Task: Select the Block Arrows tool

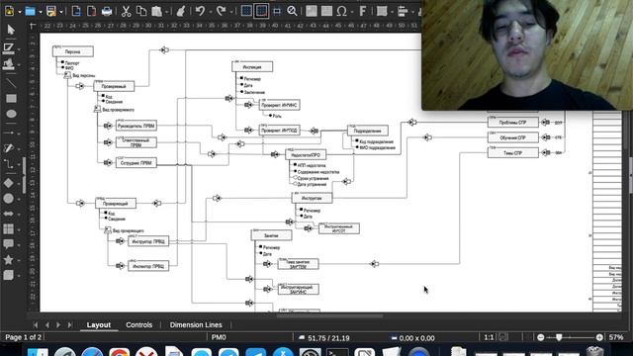Action: click(9, 214)
